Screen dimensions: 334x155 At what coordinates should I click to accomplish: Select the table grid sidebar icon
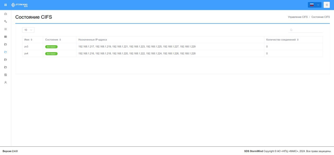pyautogui.click(x=5, y=37)
